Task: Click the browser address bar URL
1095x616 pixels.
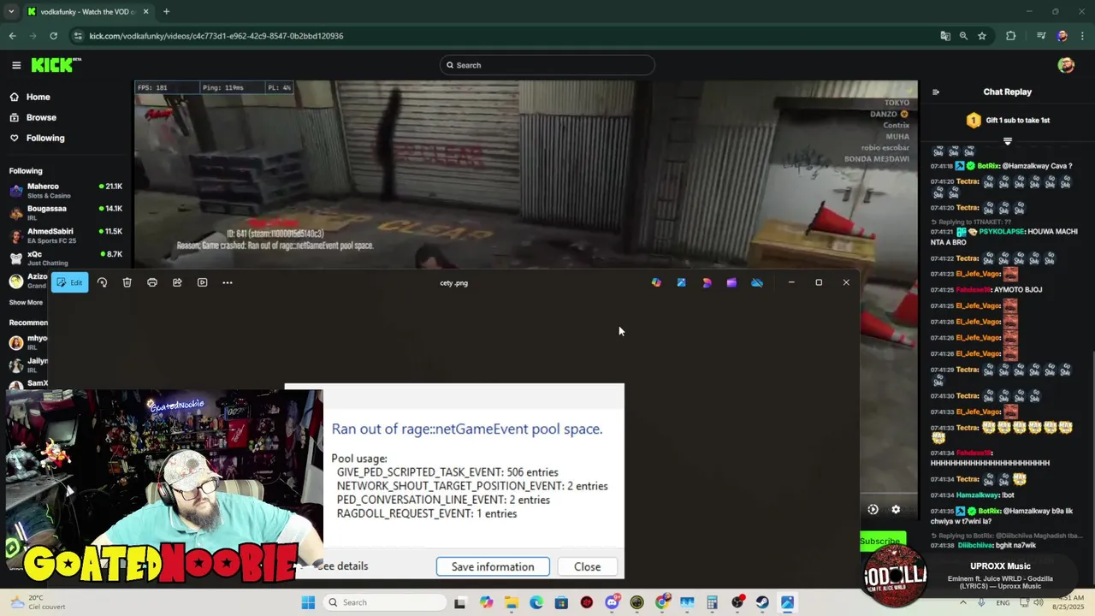Action: point(216,36)
